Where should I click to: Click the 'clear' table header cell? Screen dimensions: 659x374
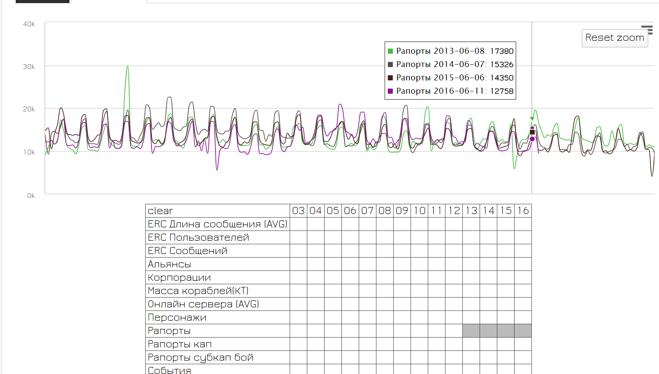click(217, 211)
